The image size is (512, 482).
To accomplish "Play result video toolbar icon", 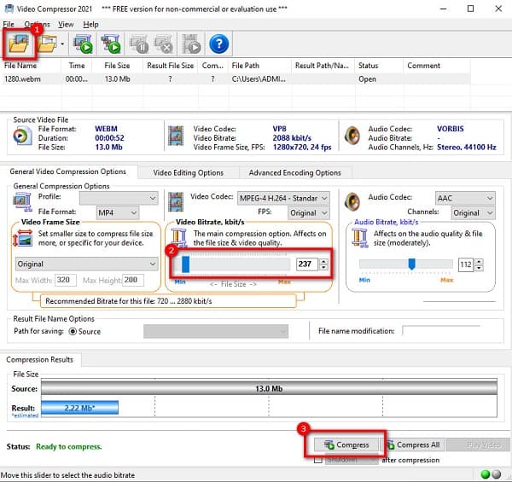I will point(191,44).
